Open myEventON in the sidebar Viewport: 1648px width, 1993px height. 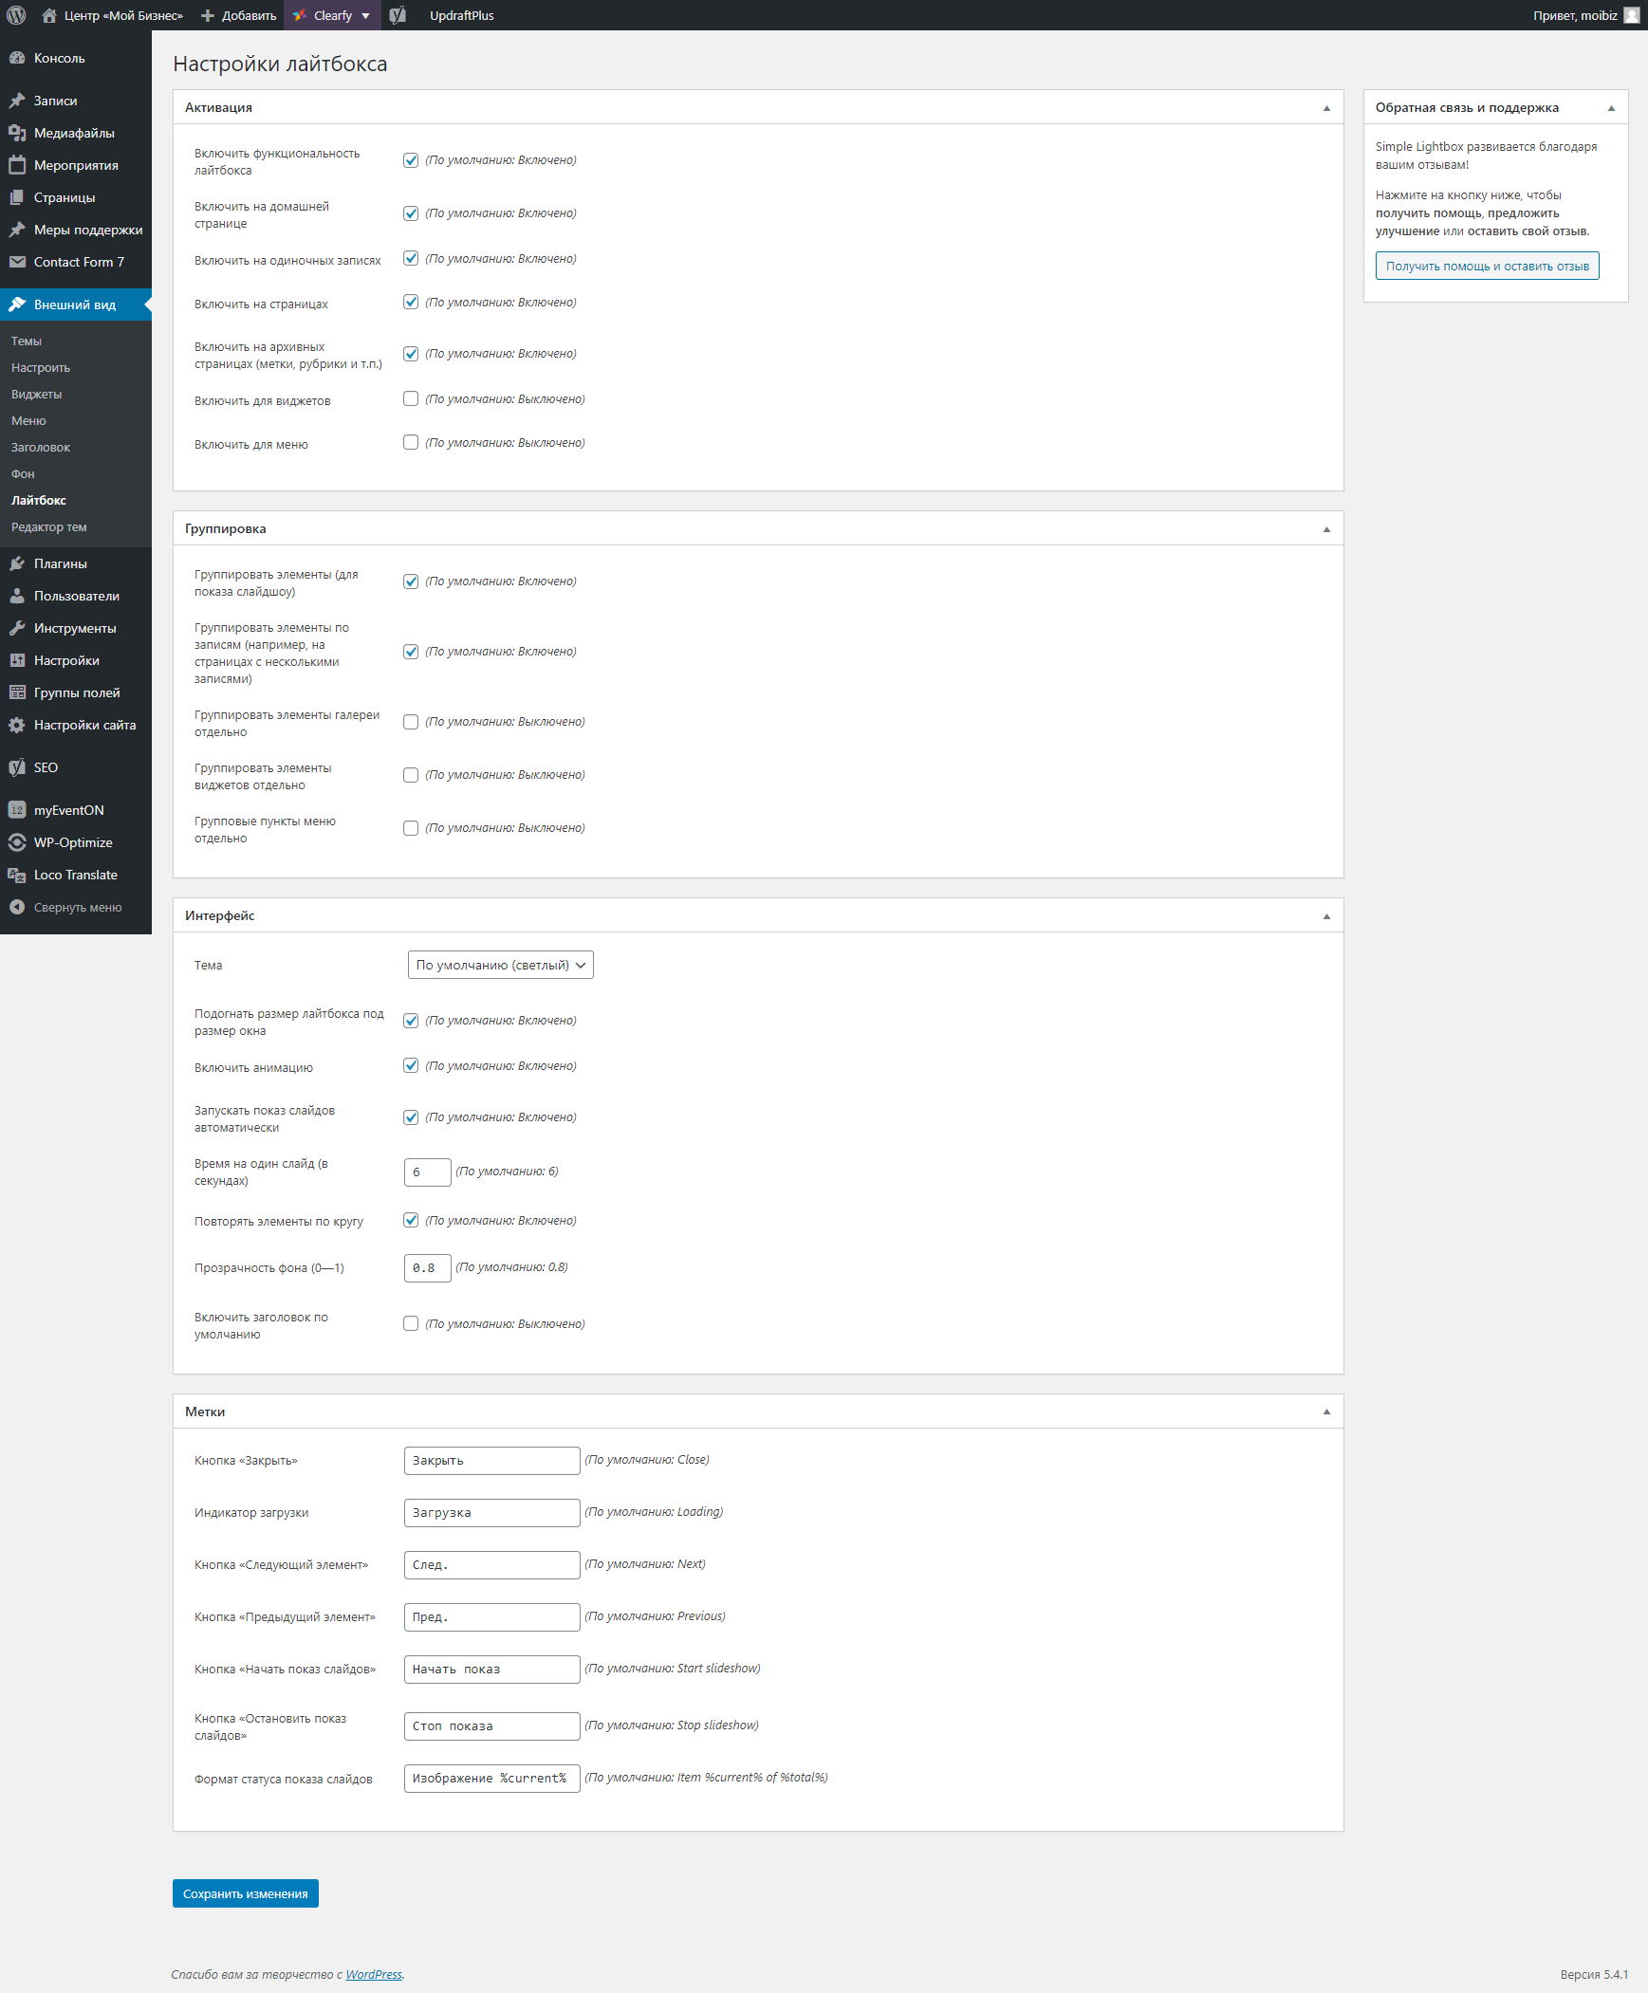[66, 809]
